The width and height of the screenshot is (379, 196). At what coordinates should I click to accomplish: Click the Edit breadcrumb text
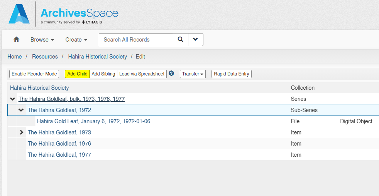coord(140,57)
